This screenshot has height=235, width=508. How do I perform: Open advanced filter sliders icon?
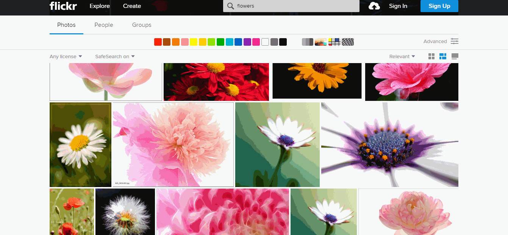[x=455, y=41]
